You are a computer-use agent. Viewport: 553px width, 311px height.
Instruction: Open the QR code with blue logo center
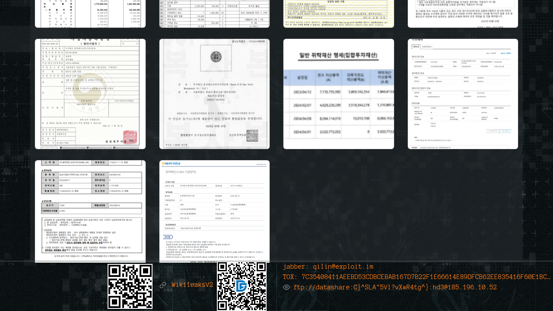tap(242, 286)
